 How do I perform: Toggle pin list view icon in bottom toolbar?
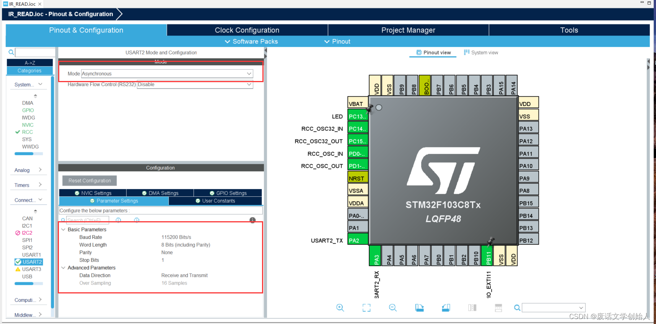(498, 308)
